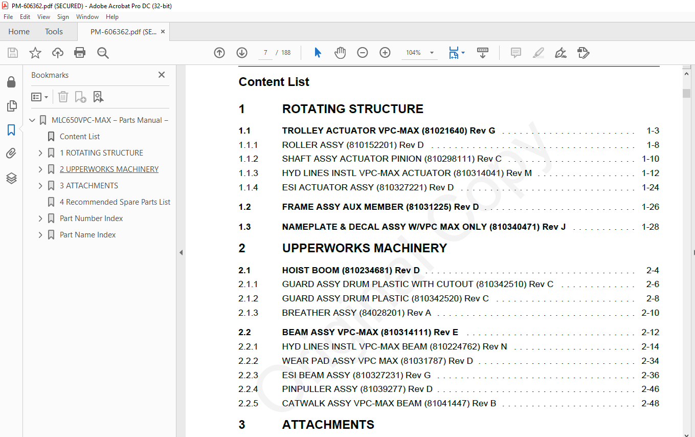695x437 pixels.
Task: Click the upload to cloud icon
Action: [58, 53]
